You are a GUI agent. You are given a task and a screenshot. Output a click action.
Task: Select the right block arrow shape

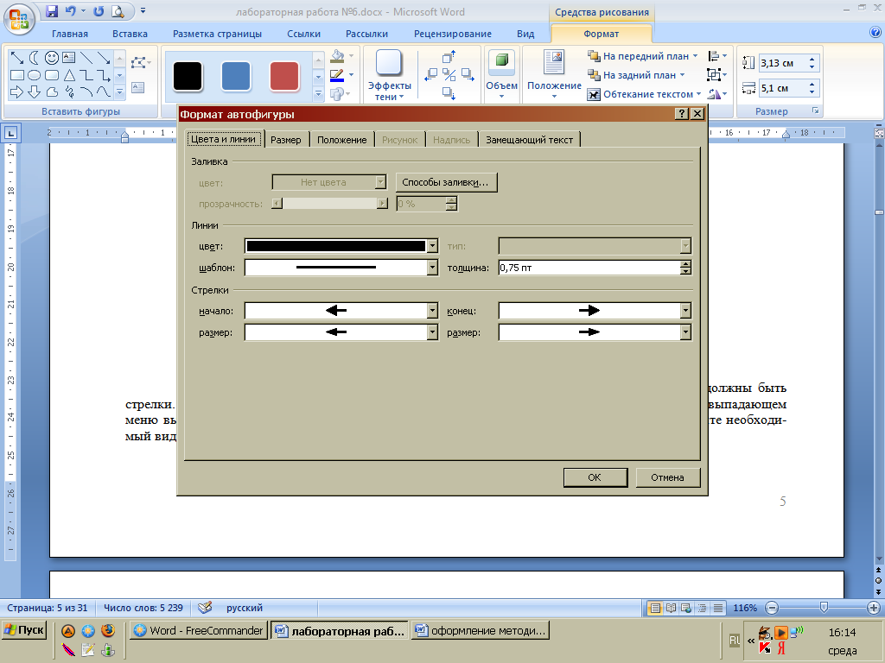(x=17, y=92)
